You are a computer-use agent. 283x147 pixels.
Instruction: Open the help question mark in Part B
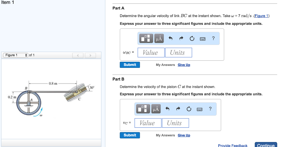point(210,109)
